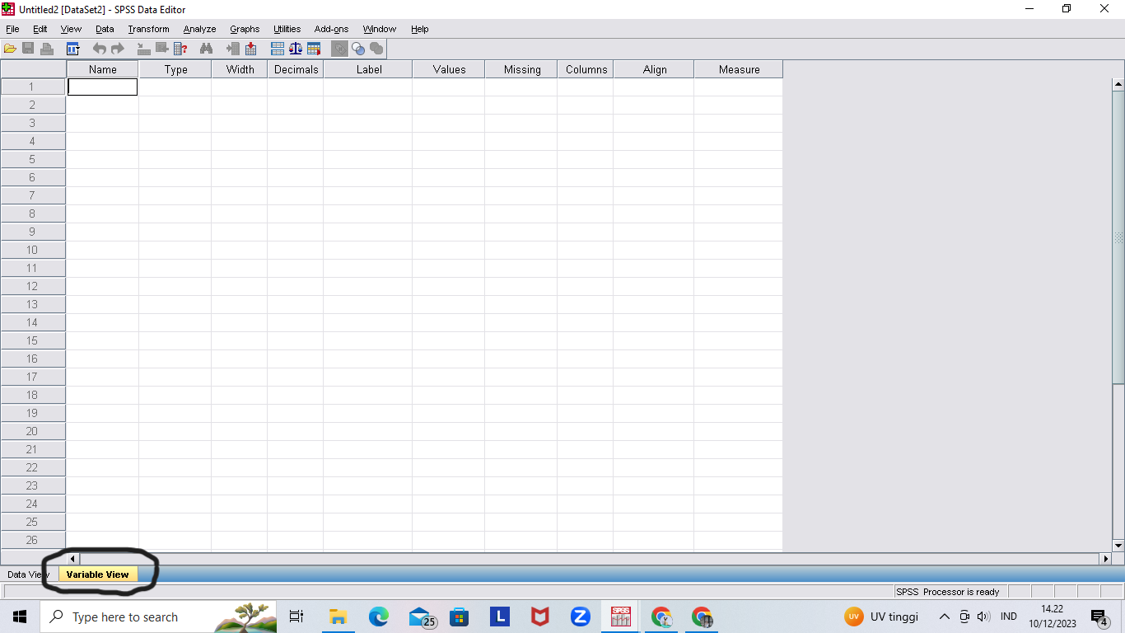Click the vertical scrollbar up arrow
Screen dimensions: 1125x633
coord(1118,83)
